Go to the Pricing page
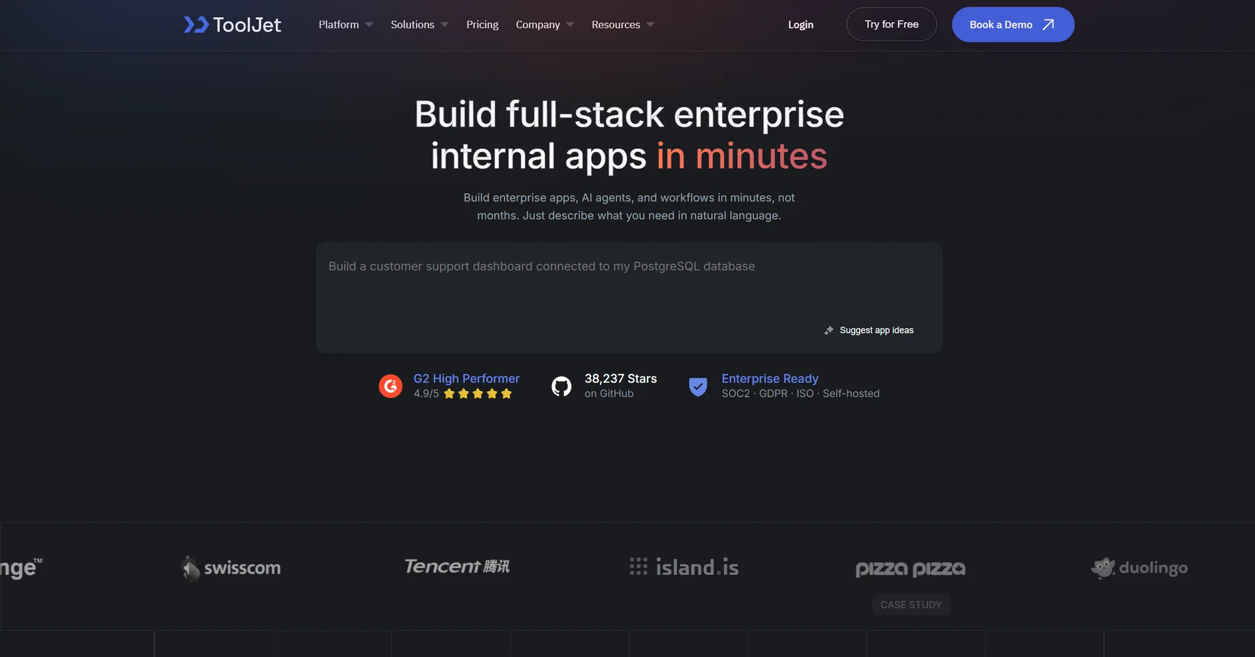The image size is (1255, 657). coord(482,24)
